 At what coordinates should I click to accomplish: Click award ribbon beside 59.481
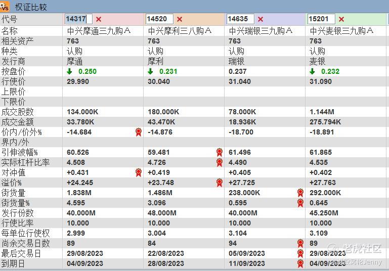point(220,152)
